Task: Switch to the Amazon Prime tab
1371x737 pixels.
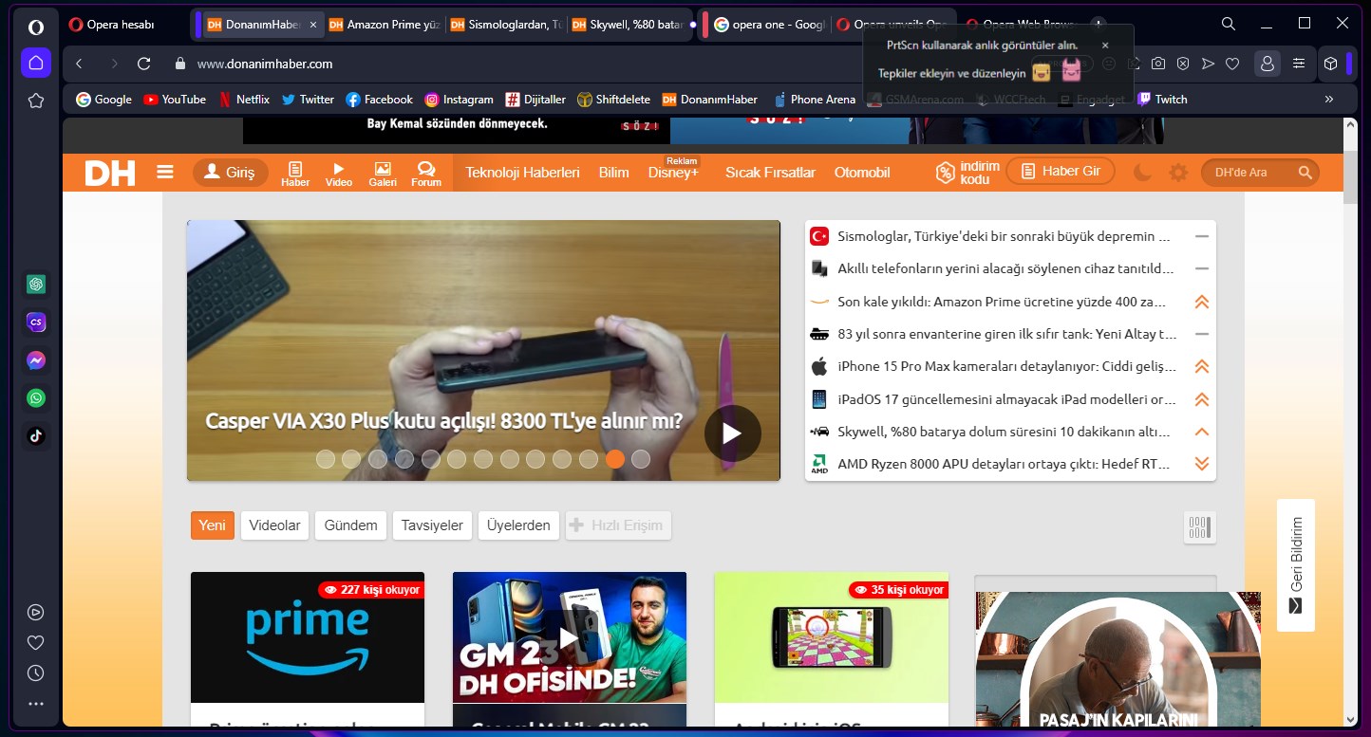Action: 385,25
